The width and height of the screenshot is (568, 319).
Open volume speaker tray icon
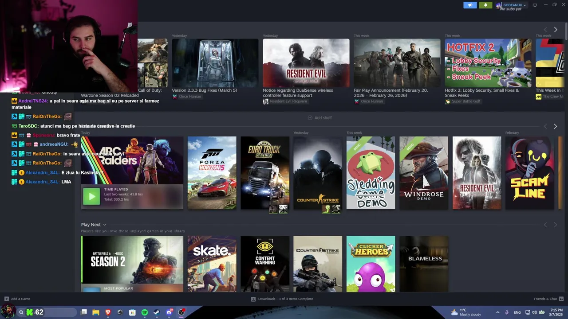click(534, 312)
